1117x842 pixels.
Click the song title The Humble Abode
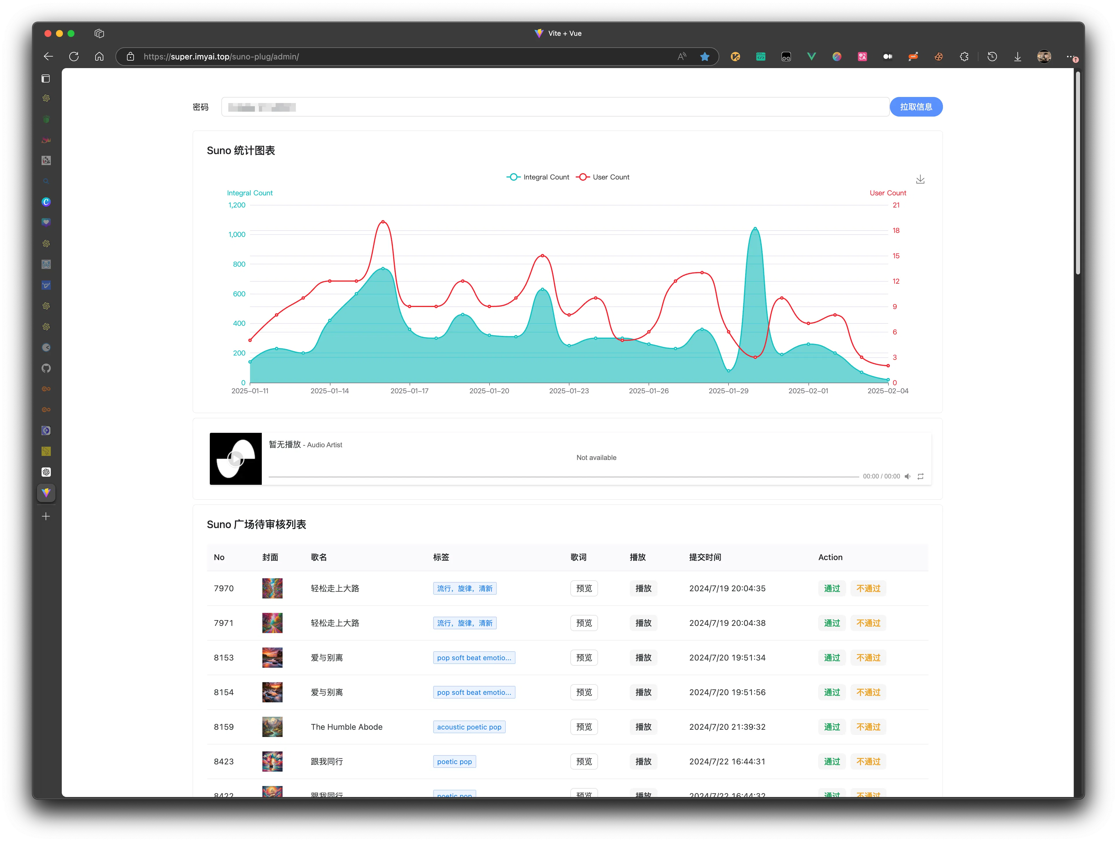click(x=346, y=727)
